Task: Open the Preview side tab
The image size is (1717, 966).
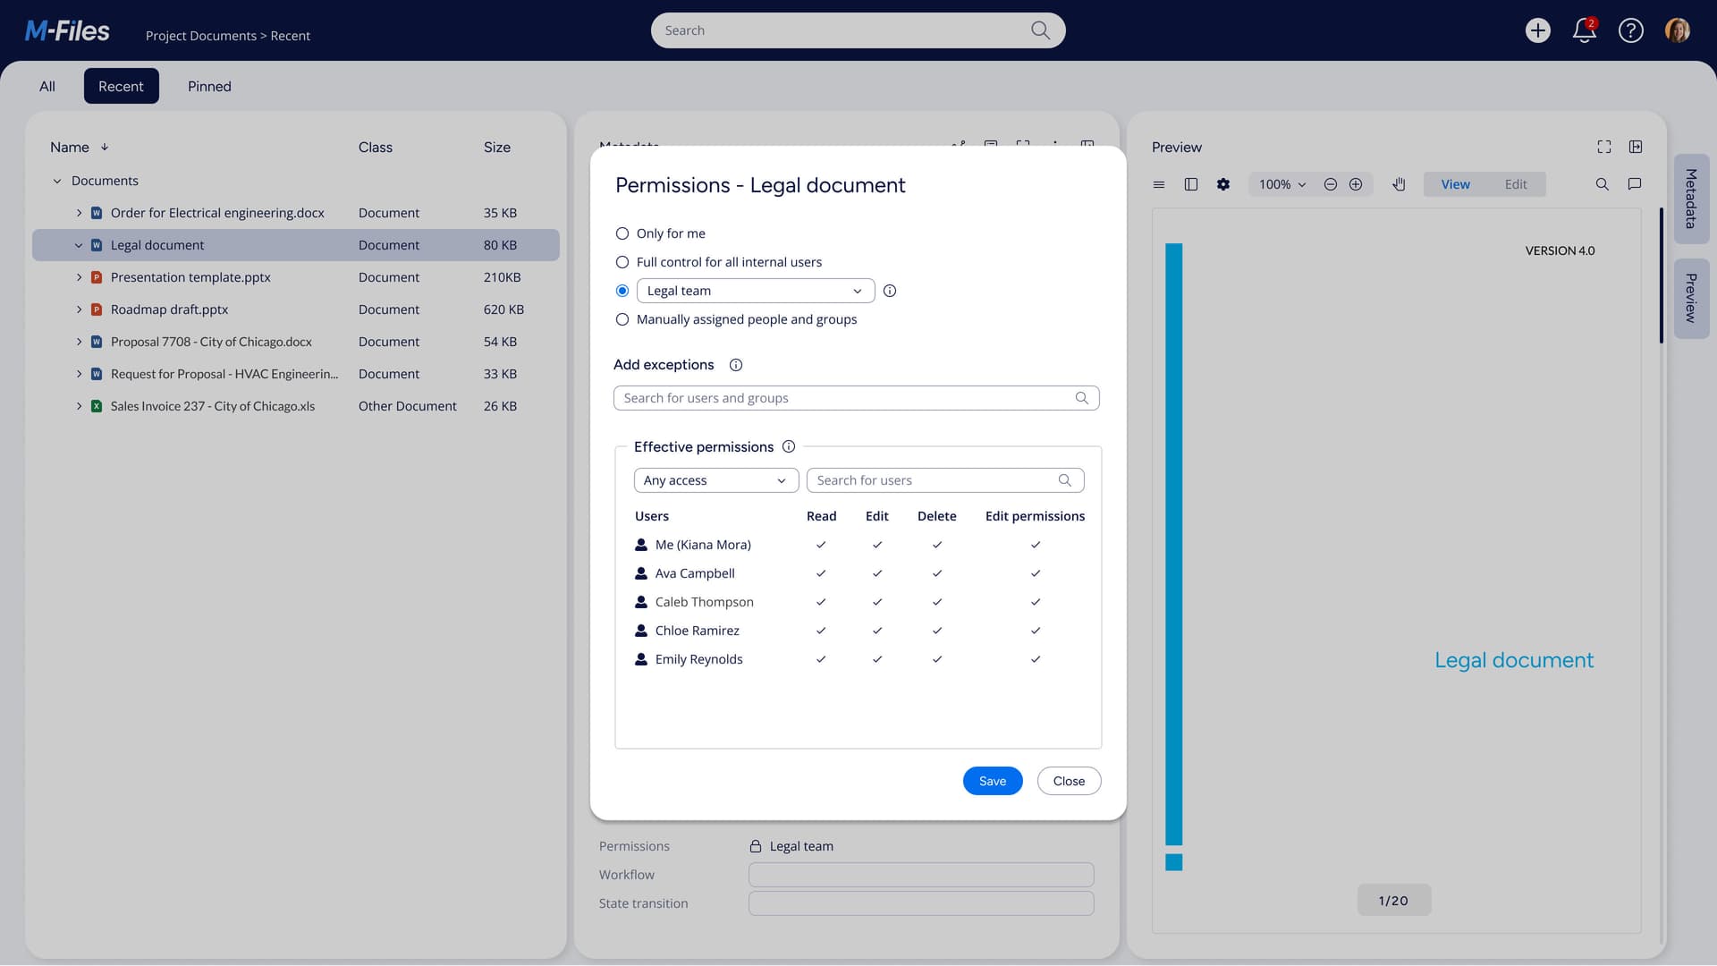Action: (1691, 298)
